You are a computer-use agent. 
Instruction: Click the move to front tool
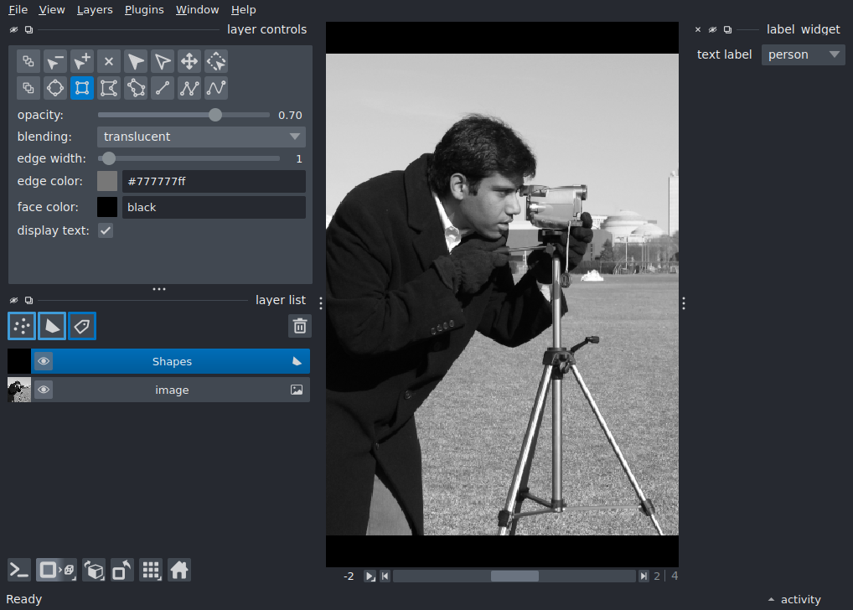tap(28, 88)
